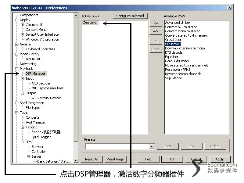Select Crossover in Available DSPs list
Screen dimensions: 244x183
pyautogui.click(x=173, y=44)
